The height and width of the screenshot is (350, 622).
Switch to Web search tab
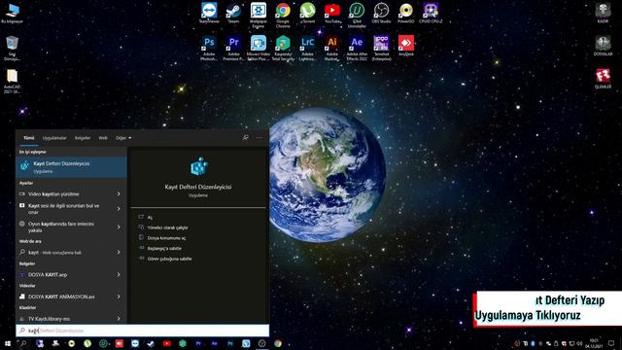[x=103, y=138]
